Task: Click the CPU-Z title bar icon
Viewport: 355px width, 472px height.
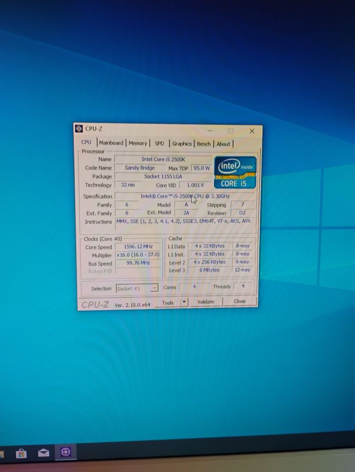Action: coord(79,129)
